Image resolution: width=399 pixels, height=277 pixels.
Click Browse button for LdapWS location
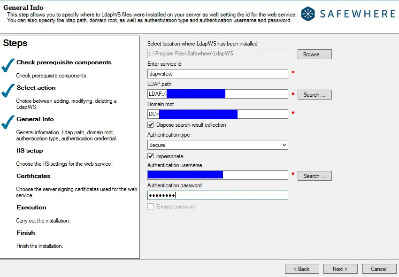click(x=314, y=54)
